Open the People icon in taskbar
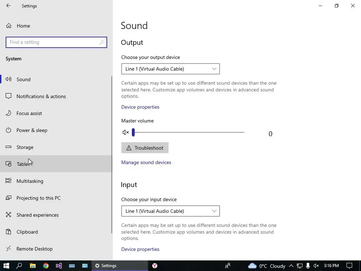The image size is (361, 271). click(x=228, y=266)
